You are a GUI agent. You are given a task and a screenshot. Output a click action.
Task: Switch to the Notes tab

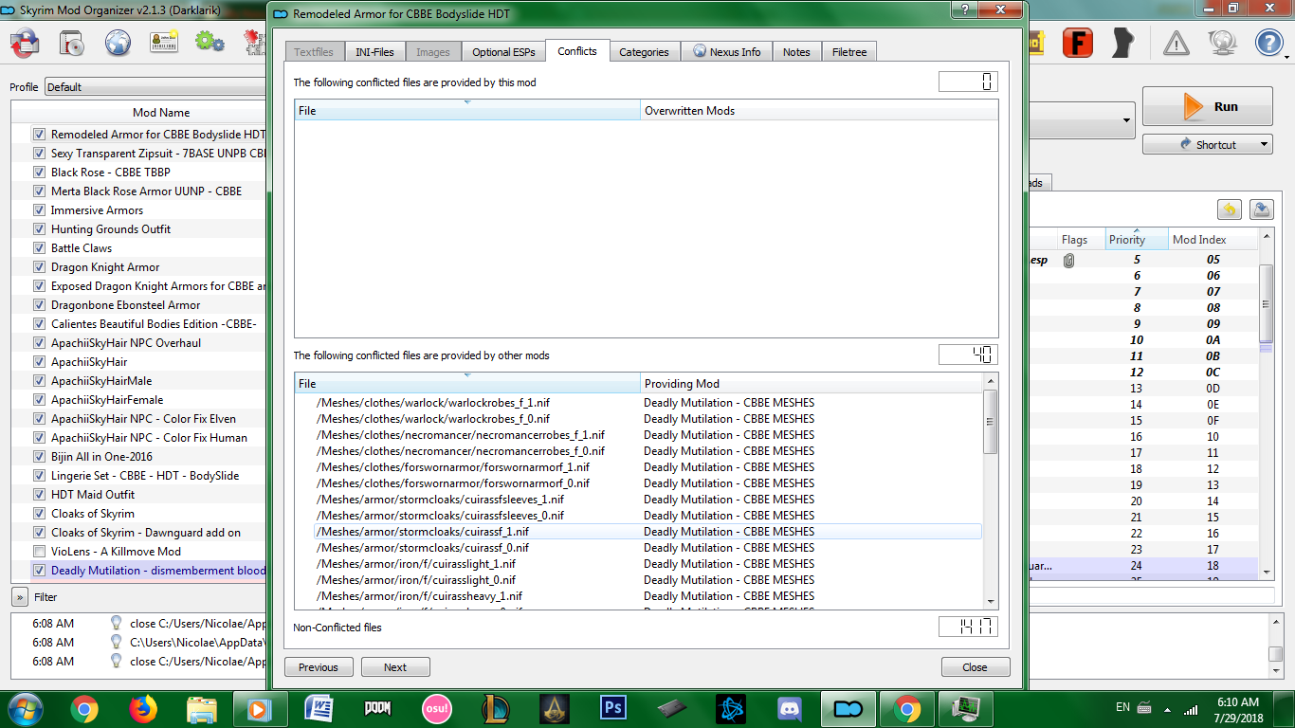796,52
